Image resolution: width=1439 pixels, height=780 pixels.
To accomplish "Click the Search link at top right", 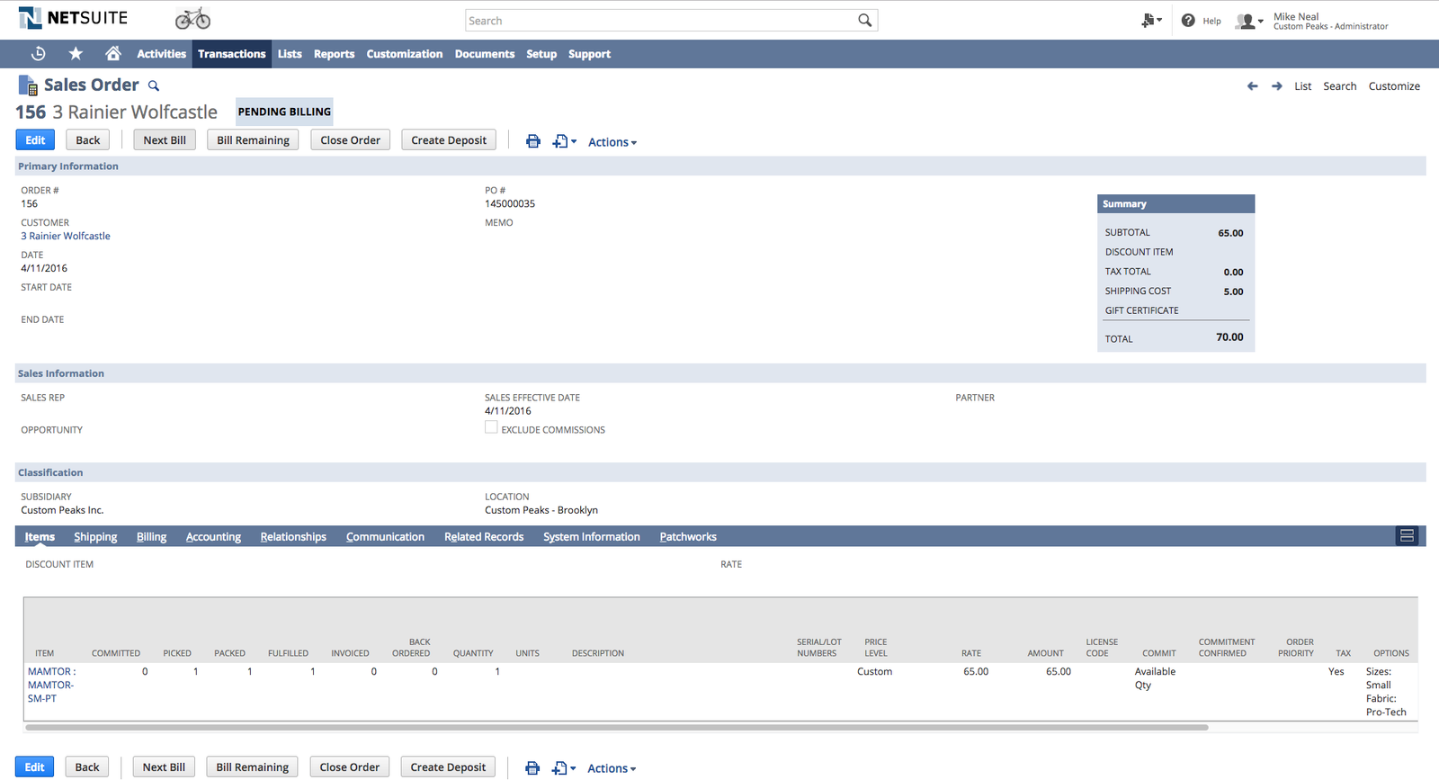I will (x=1339, y=86).
